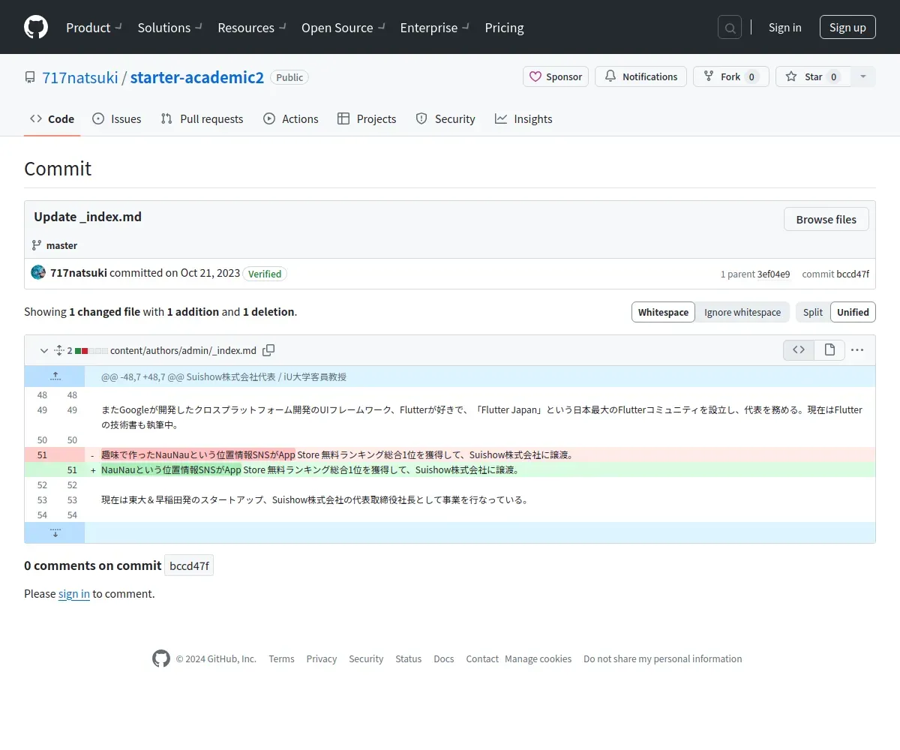Click the sign in to comment link
The image size is (900, 750).
coord(74,593)
